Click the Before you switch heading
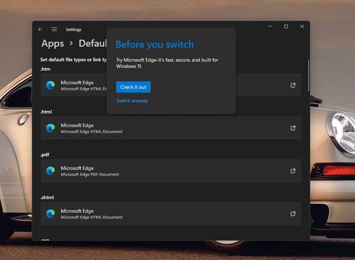Viewport: 355px width, 260px height. tap(154, 45)
